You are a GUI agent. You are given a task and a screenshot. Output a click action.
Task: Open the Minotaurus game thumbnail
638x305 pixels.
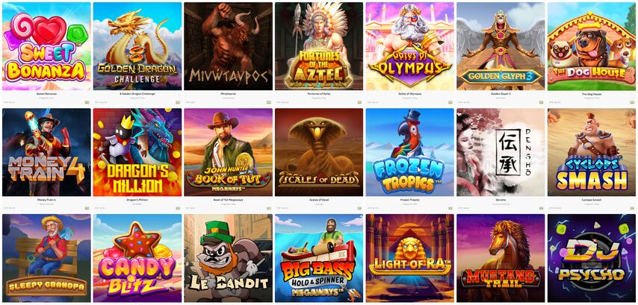229,46
